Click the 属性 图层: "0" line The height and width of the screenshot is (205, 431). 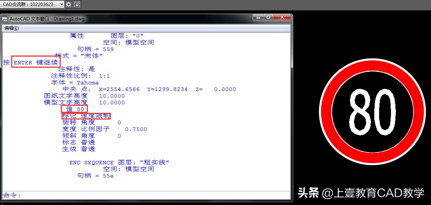point(106,36)
